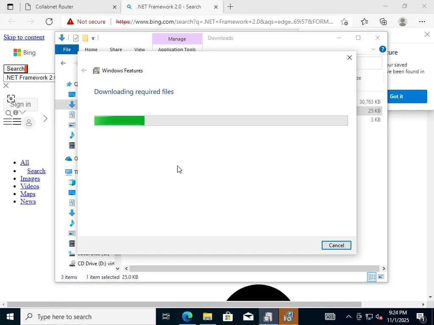This screenshot has width=434, height=325.
Task: Clear the Bing search box X
Action: tap(6, 85)
